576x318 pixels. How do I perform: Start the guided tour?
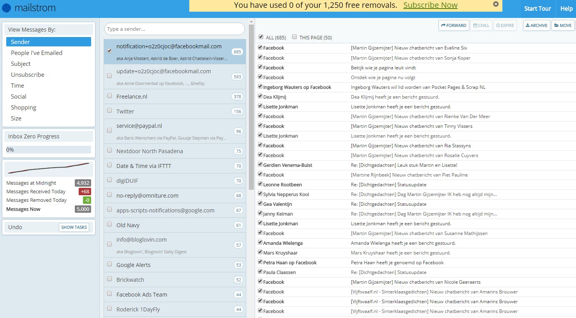[537, 9]
